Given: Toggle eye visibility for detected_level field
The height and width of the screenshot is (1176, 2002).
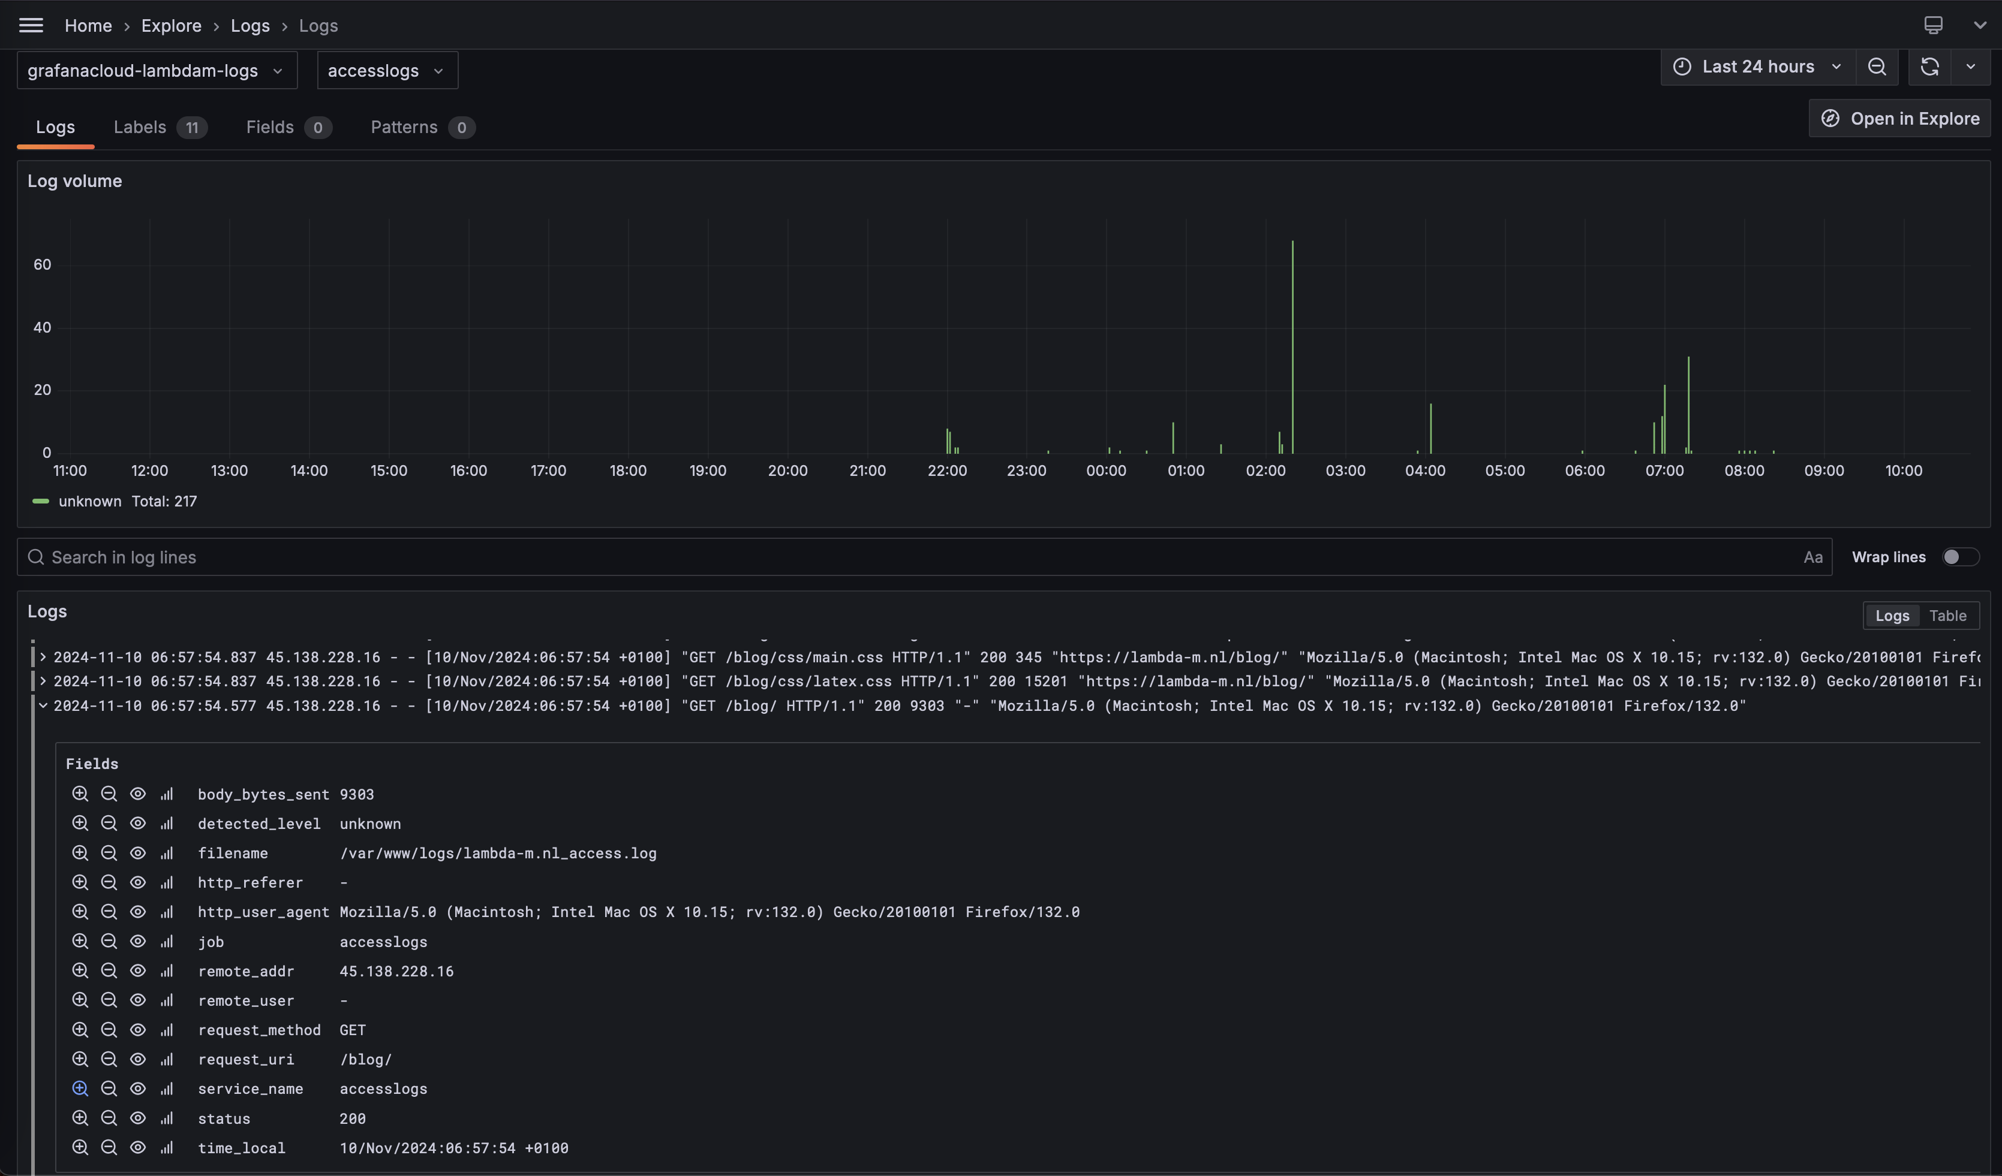Looking at the screenshot, I should [137, 824].
